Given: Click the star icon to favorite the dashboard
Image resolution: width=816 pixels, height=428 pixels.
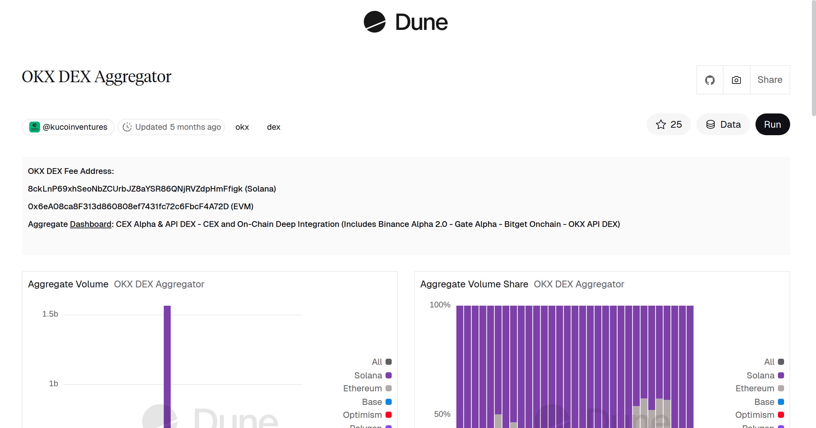Looking at the screenshot, I should tap(661, 124).
